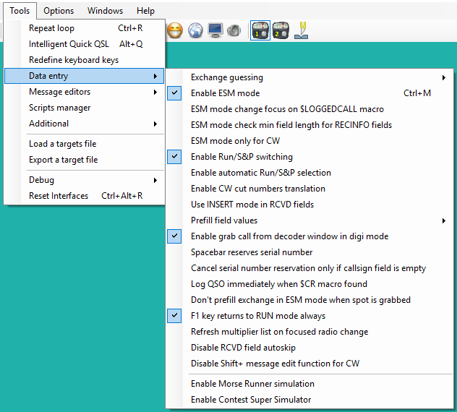Select Disable RCVD field autoskip
457x412 pixels.
click(309, 348)
